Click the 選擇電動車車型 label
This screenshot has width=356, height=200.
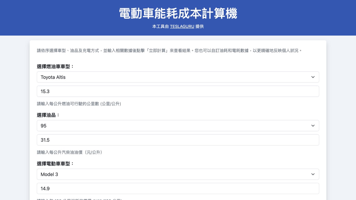(x=55, y=164)
